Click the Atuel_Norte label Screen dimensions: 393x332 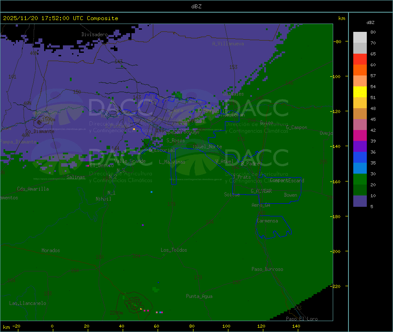tap(207, 147)
